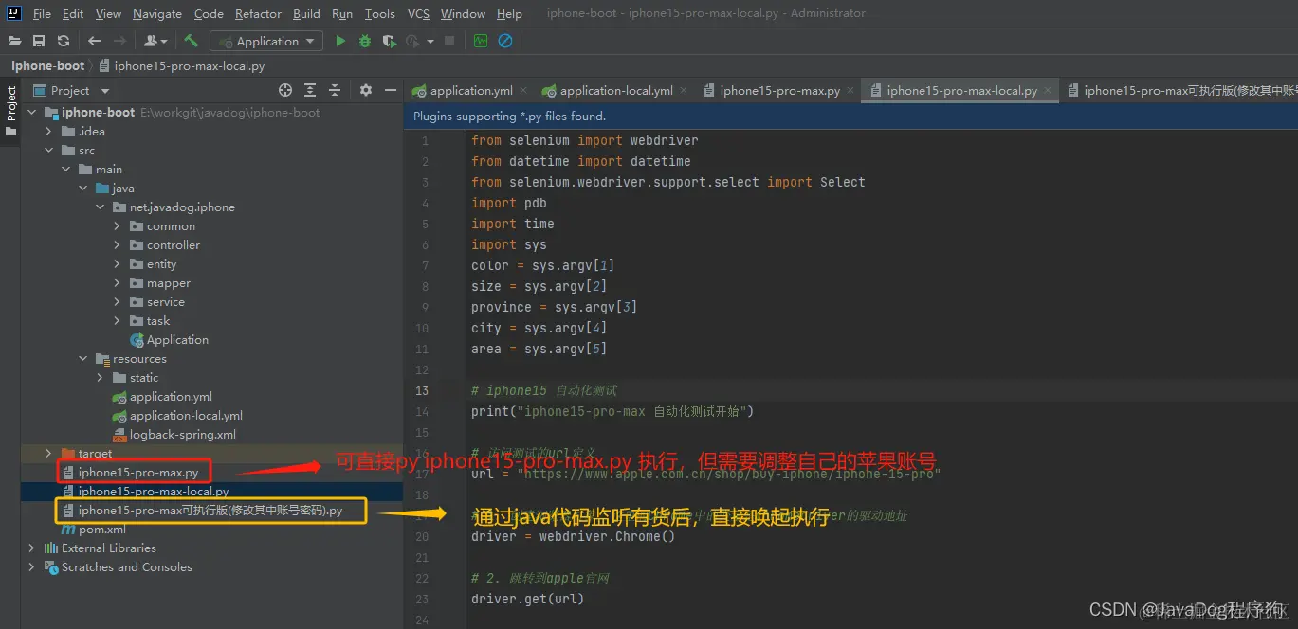Close the iphone15-pro-max-local.py tab

click(1047, 92)
